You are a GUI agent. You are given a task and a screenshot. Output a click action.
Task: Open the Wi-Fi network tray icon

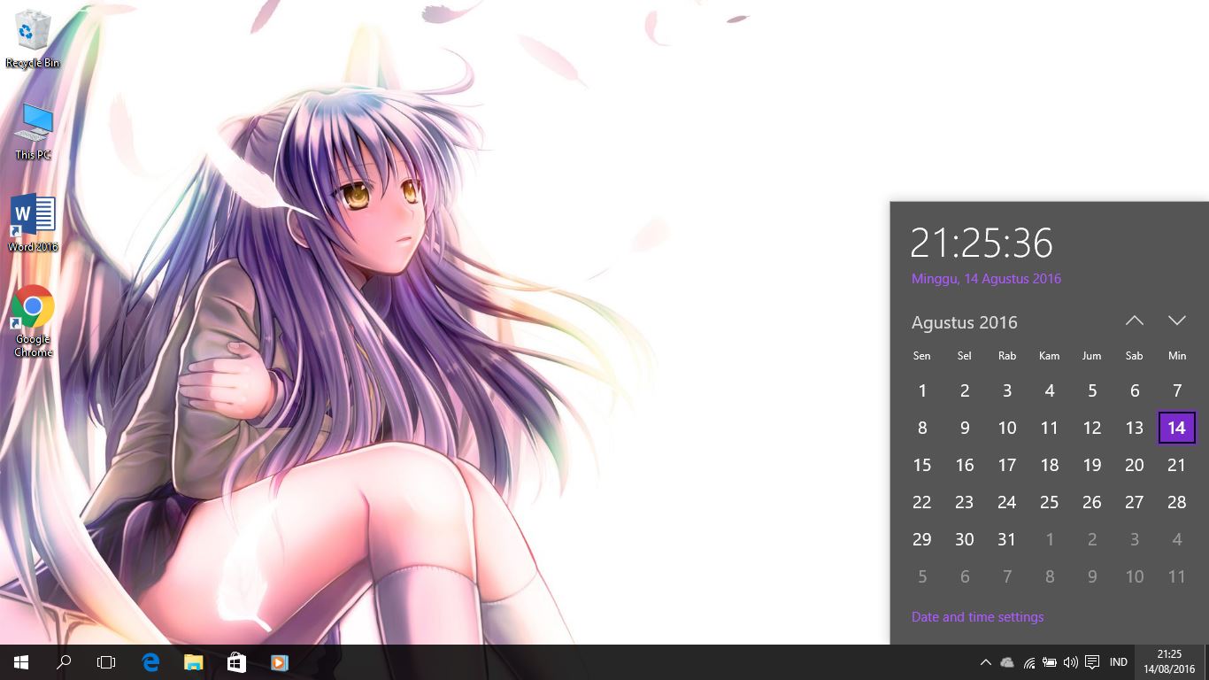point(1029,662)
